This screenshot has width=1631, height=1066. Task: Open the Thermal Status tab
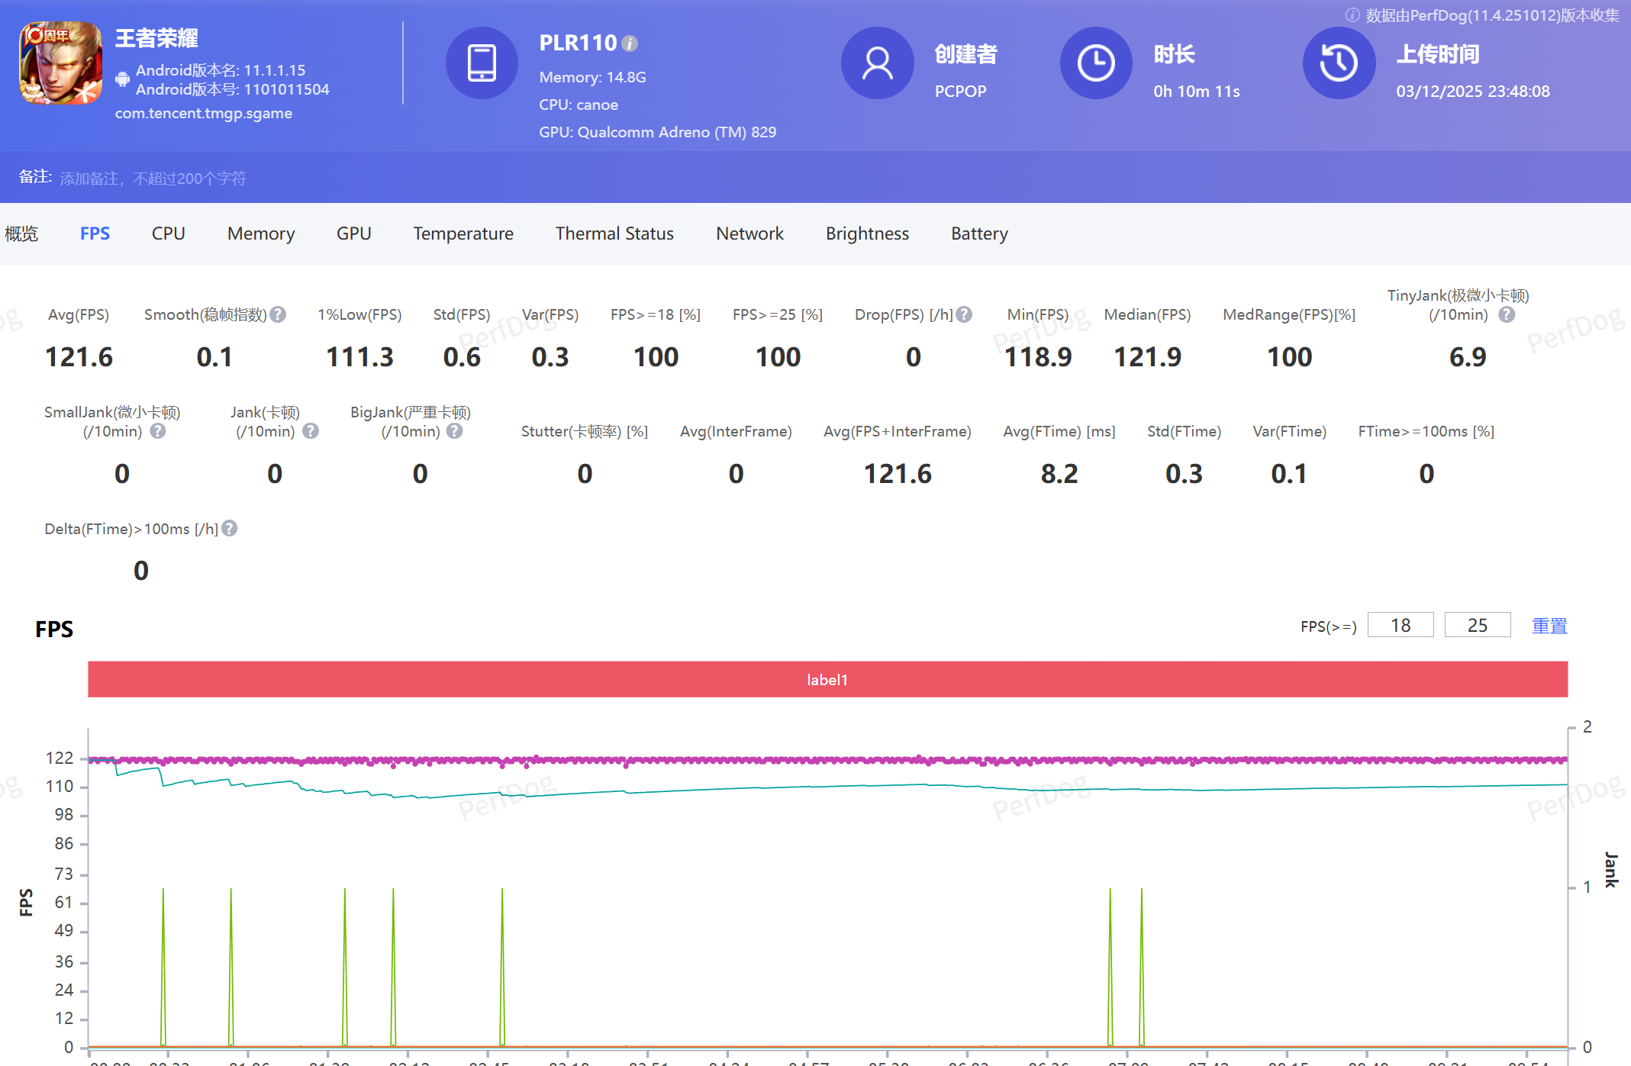coord(614,233)
